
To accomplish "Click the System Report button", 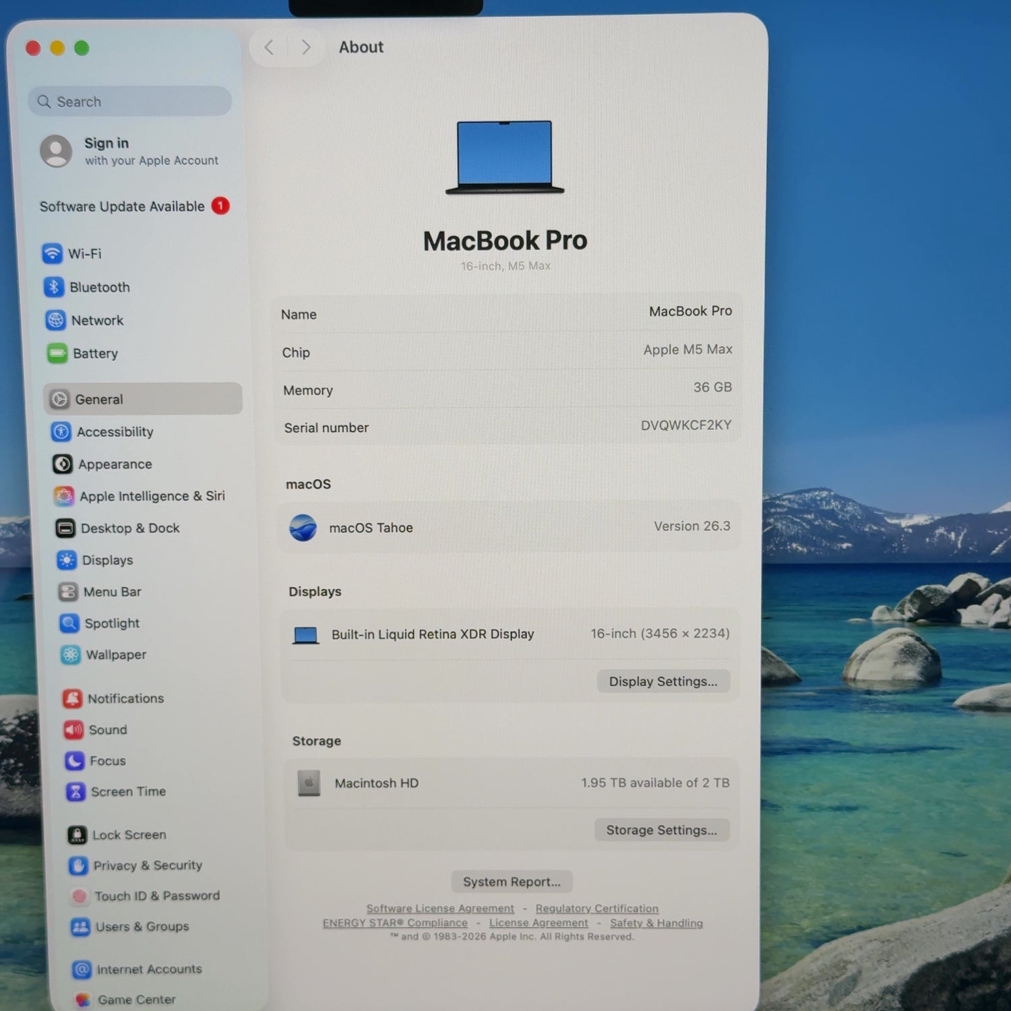I will (x=512, y=882).
